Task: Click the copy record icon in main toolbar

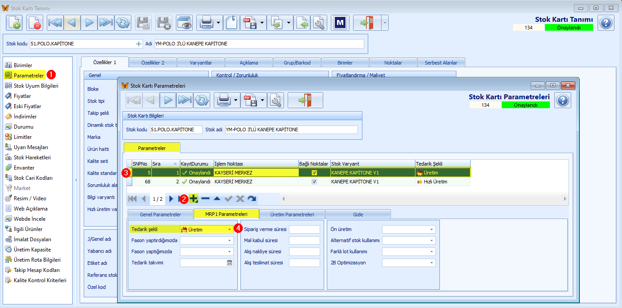Action: [x=276, y=23]
